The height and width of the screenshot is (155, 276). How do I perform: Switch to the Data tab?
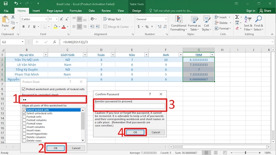coord(92,11)
